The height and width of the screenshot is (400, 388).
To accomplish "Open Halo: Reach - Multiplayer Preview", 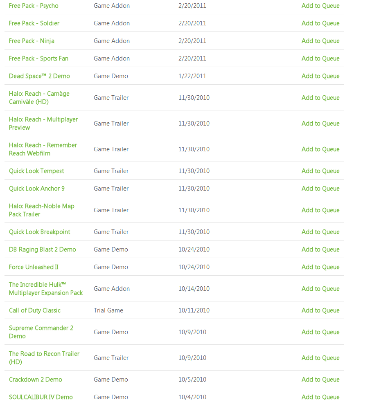I will point(43,124).
